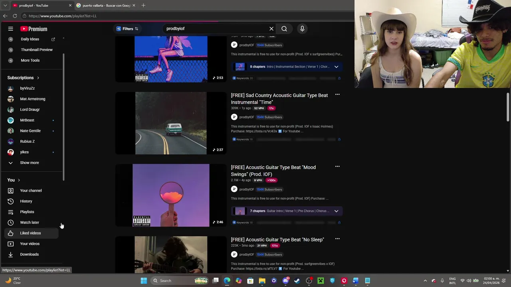Reload the page
511x287 pixels.
click(15, 16)
